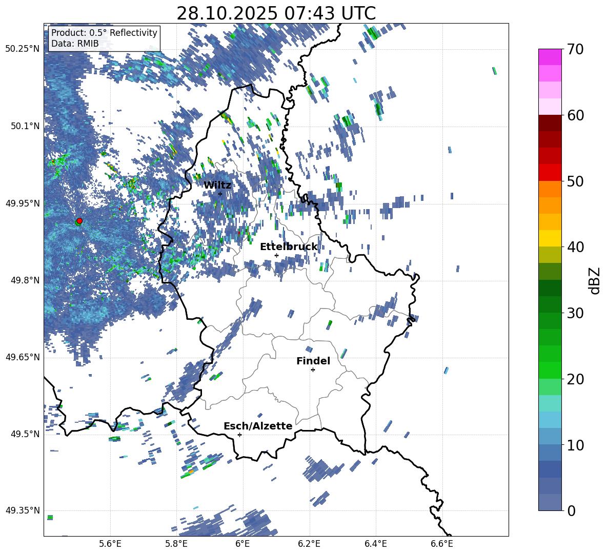Click the dBZ colorbar axis label
Image resolution: width=607 pixels, height=554 pixels.
pos(595,280)
